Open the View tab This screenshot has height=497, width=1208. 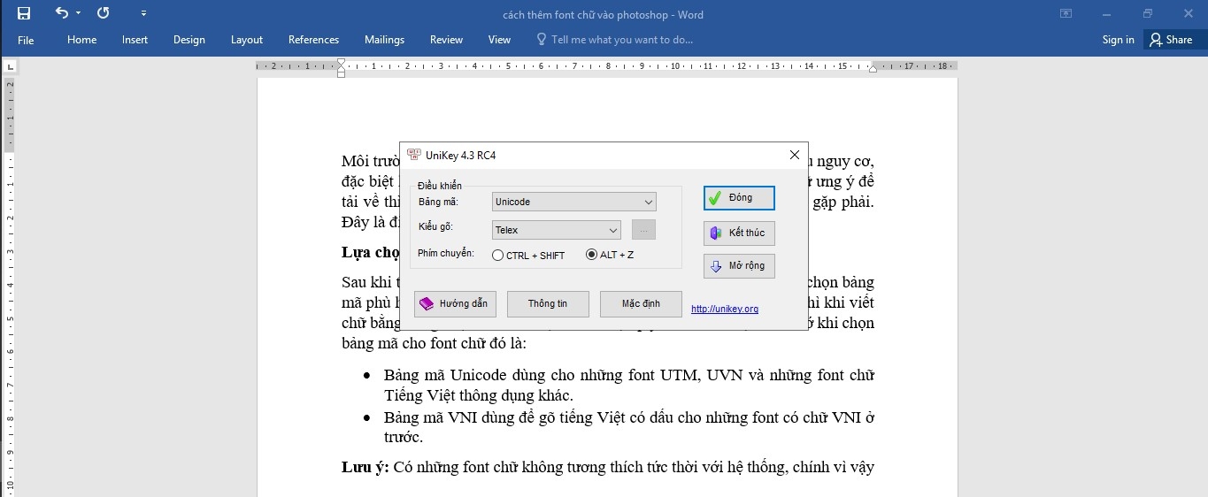[499, 40]
